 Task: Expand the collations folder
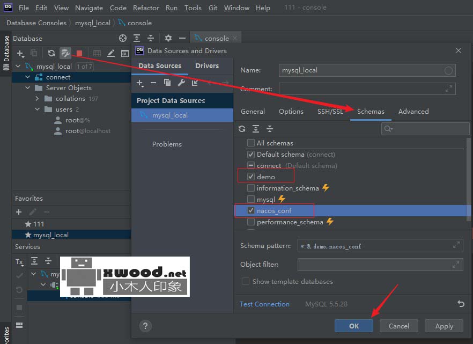pyautogui.click(x=37, y=98)
